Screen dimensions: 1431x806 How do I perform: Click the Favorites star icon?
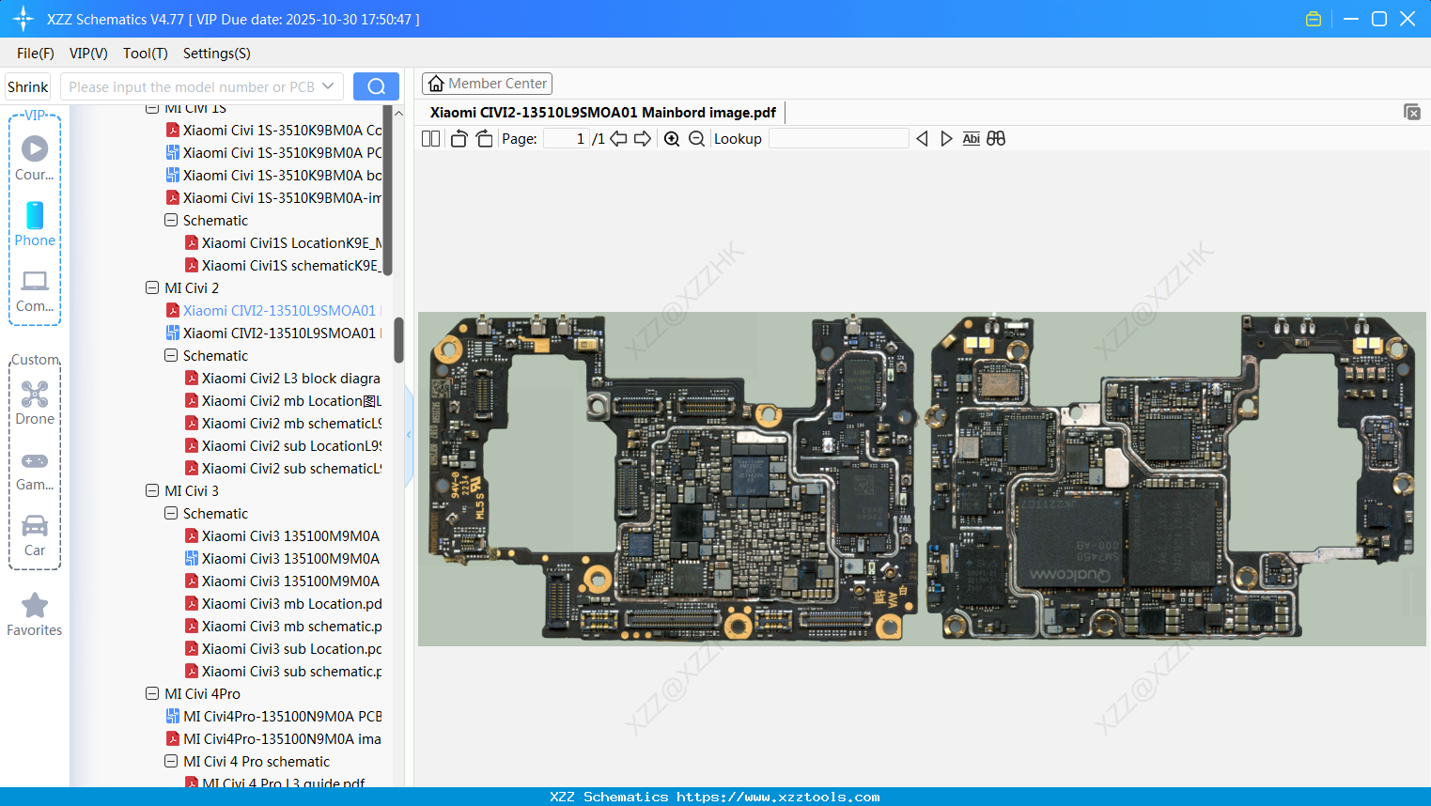[34, 606]
